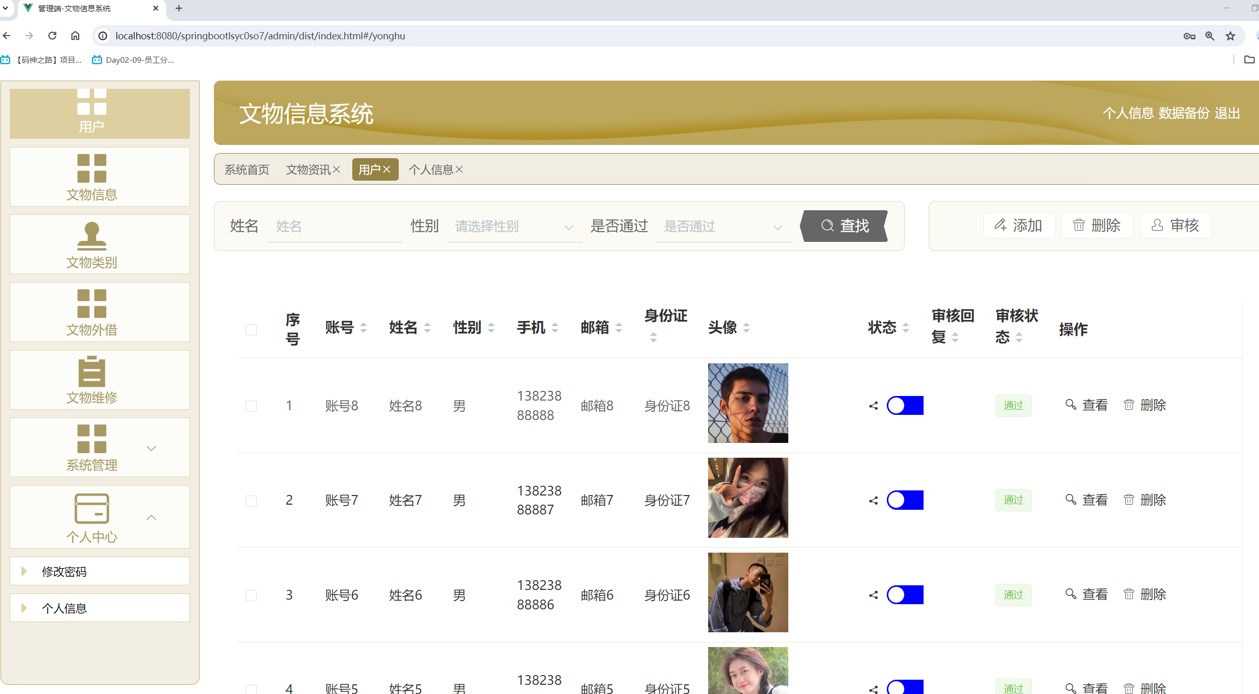Open the 用户 sidebar section
Screen dimensions: 1259x694
99,112
